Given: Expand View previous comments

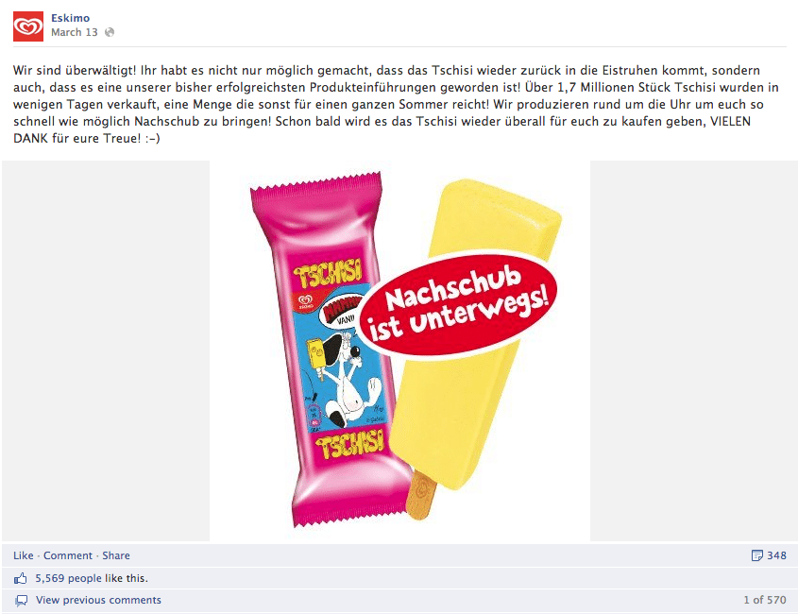Looking at the screenshot, I should (x=98, y=600).
